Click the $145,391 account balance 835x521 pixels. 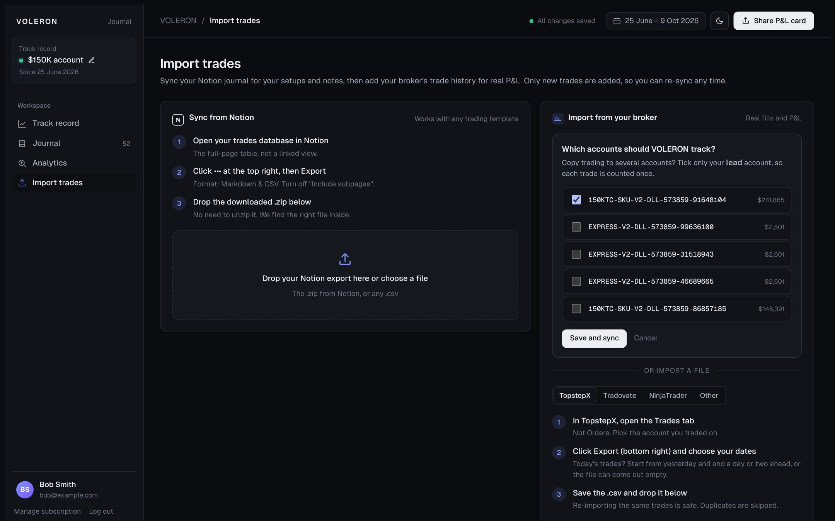[x=771, y=309]
